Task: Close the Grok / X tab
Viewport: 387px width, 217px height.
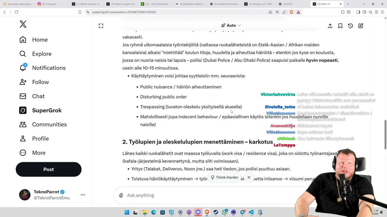Action: tap(341, 4)
